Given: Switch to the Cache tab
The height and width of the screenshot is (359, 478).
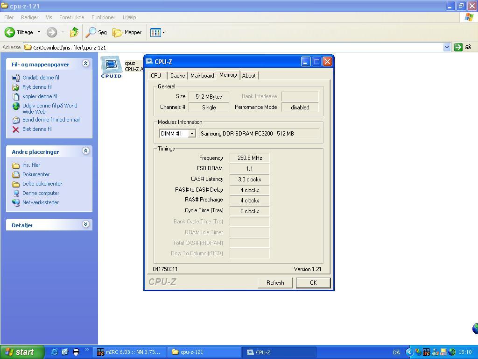Looking at the screenshot, I should tap(177, 75).
